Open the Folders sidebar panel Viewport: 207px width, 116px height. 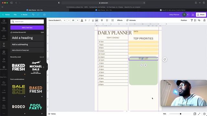[x=4, y=107]
